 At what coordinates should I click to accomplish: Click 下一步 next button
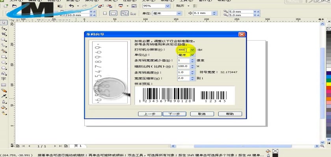pyautogui.click(x=174, y=114)
